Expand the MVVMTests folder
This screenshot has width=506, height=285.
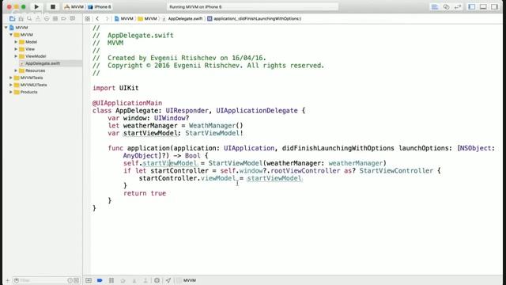(10, 78)
